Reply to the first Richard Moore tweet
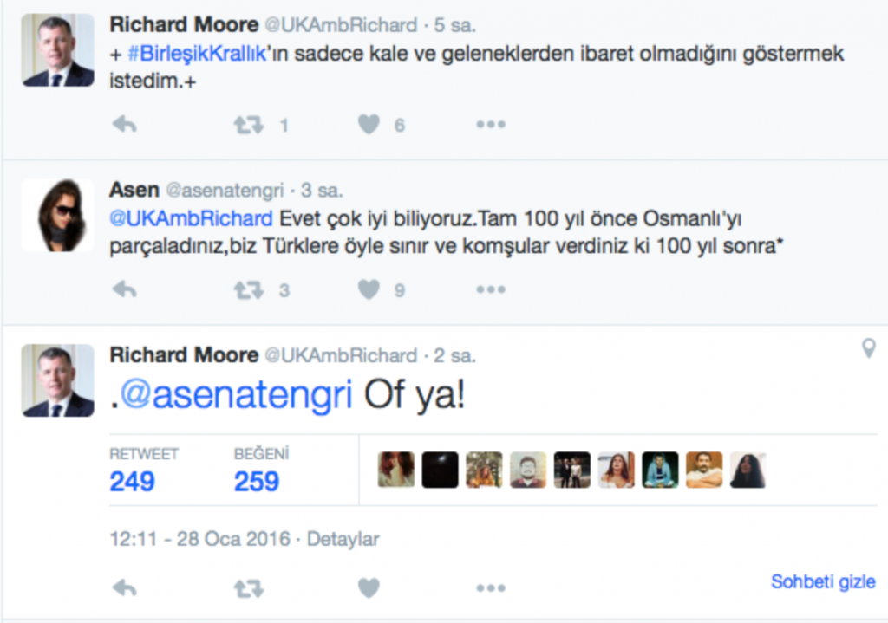 pos(125,125)
